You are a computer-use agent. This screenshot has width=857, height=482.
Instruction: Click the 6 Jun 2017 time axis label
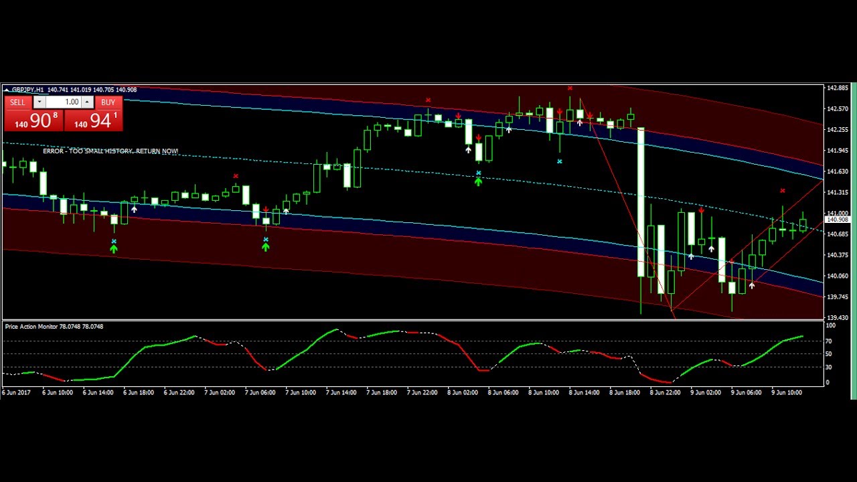16,393
